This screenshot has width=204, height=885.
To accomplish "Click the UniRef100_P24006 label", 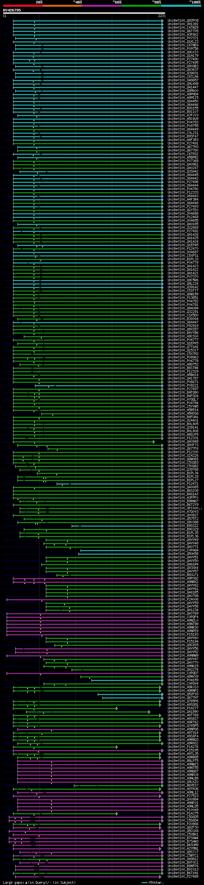I will point(183,599).
